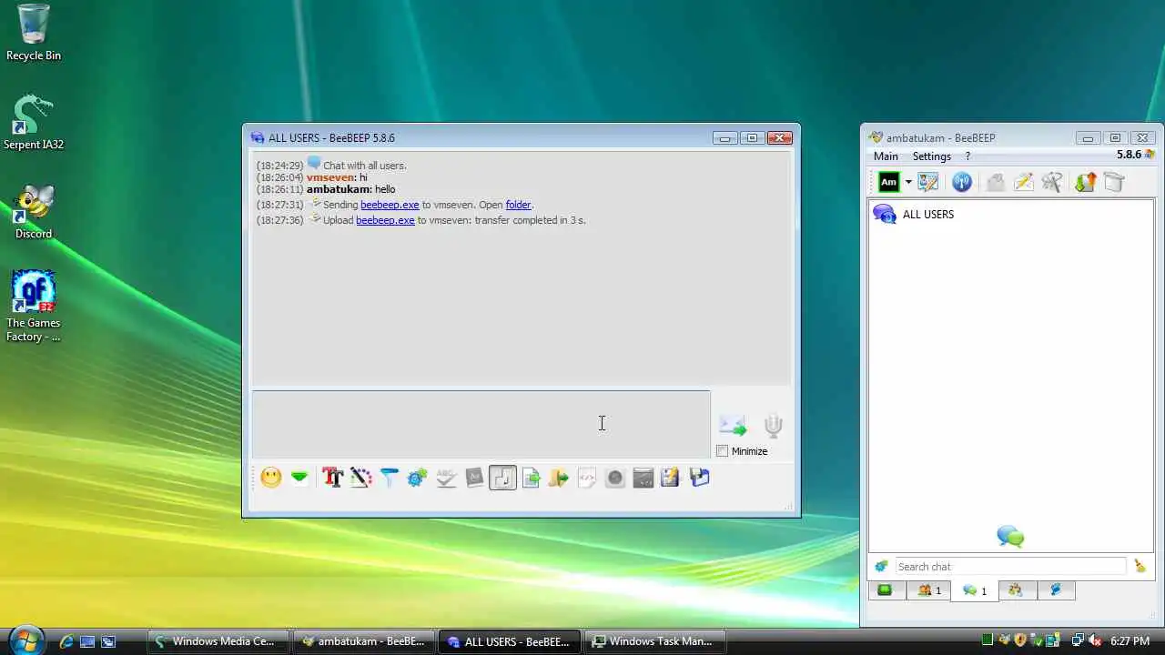
Task: Click the green 'Am' user avatar button
Action: coord(888,182)
